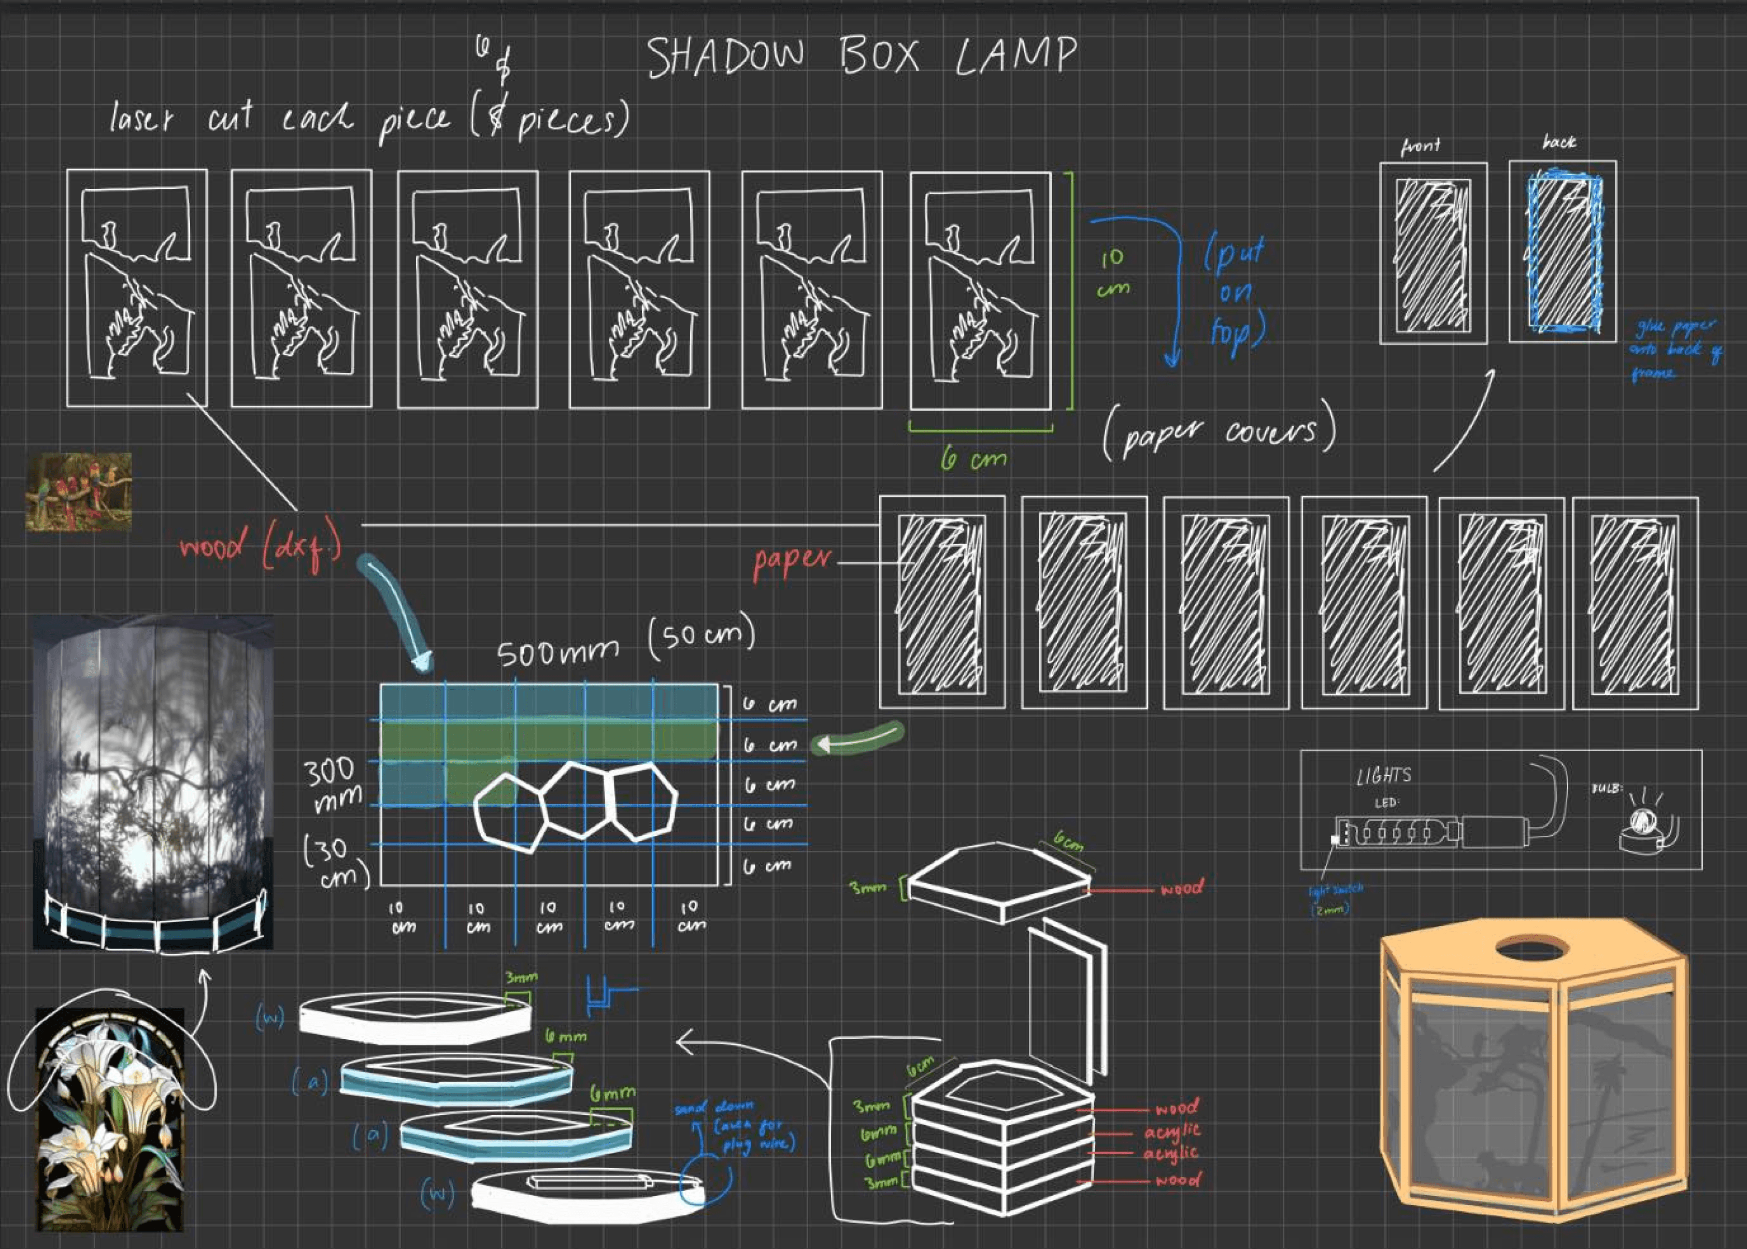Select the first laser cut piece sketch
Viewport: 1747px width, 1249px height.
(x=137, y=287)
